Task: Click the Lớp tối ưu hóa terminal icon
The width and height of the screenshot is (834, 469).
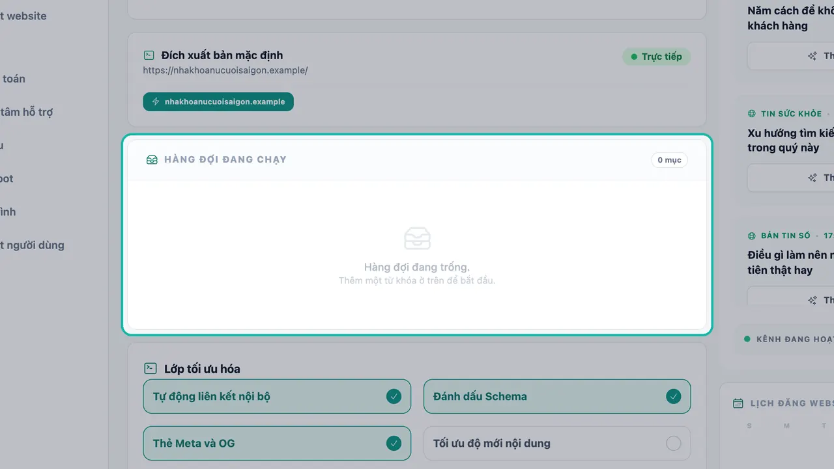Action: 151,368
